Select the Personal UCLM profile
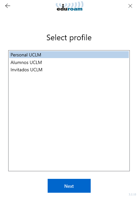This screenshot has height=198, width=138. 69,55
